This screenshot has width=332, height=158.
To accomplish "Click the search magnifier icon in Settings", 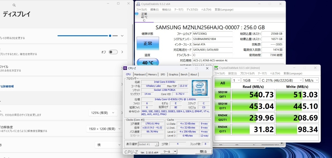I will (x=14, y=5).
